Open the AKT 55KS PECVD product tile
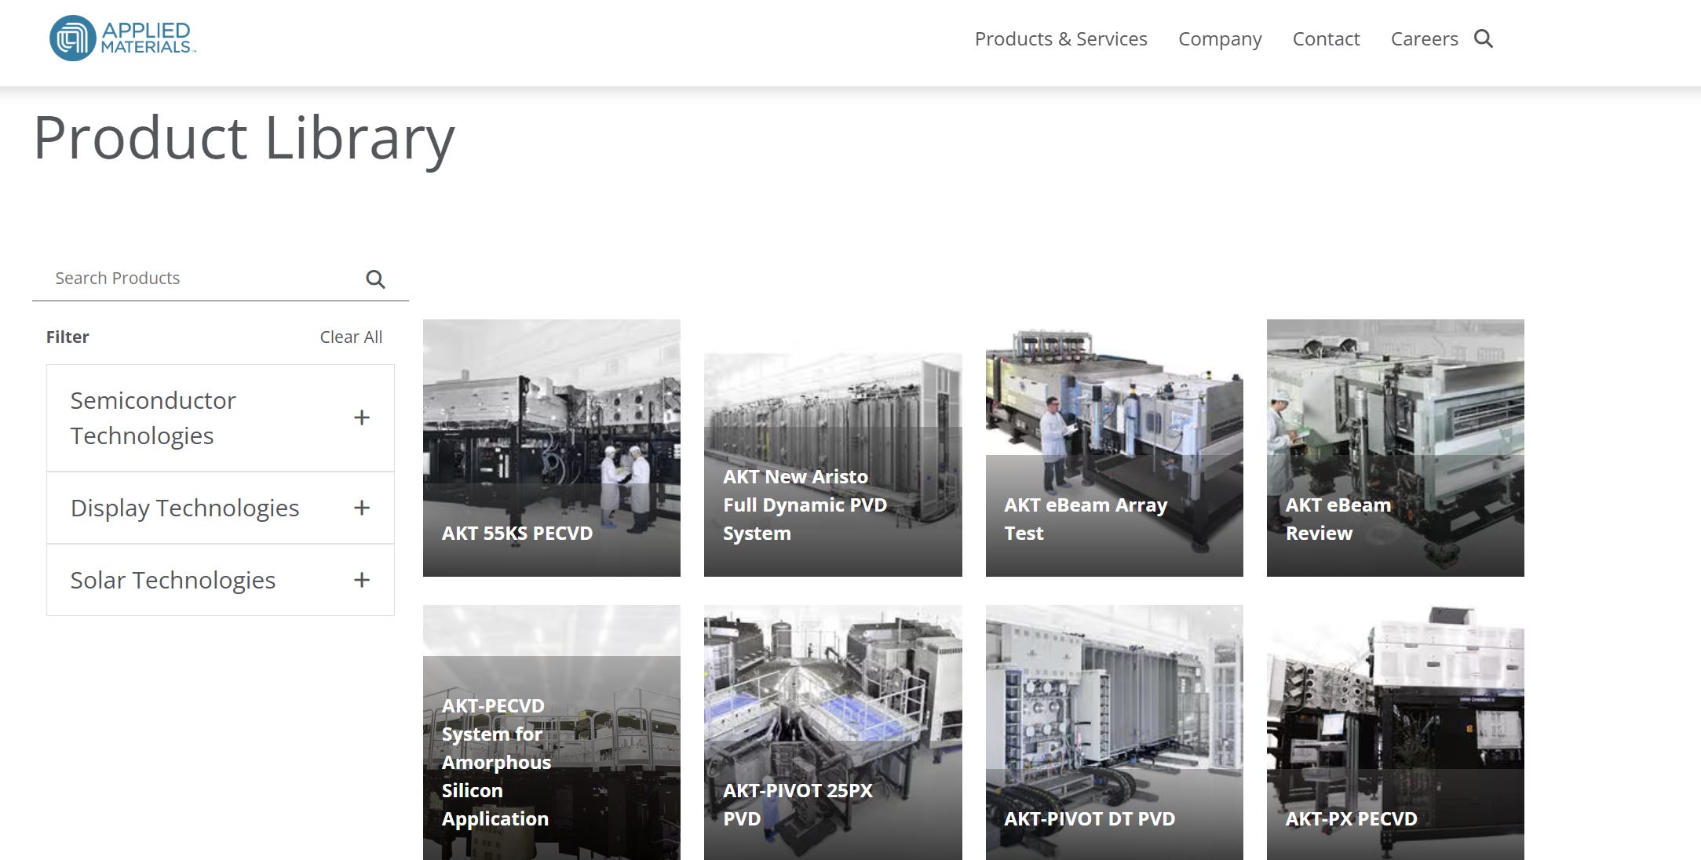 click(552, 447)
